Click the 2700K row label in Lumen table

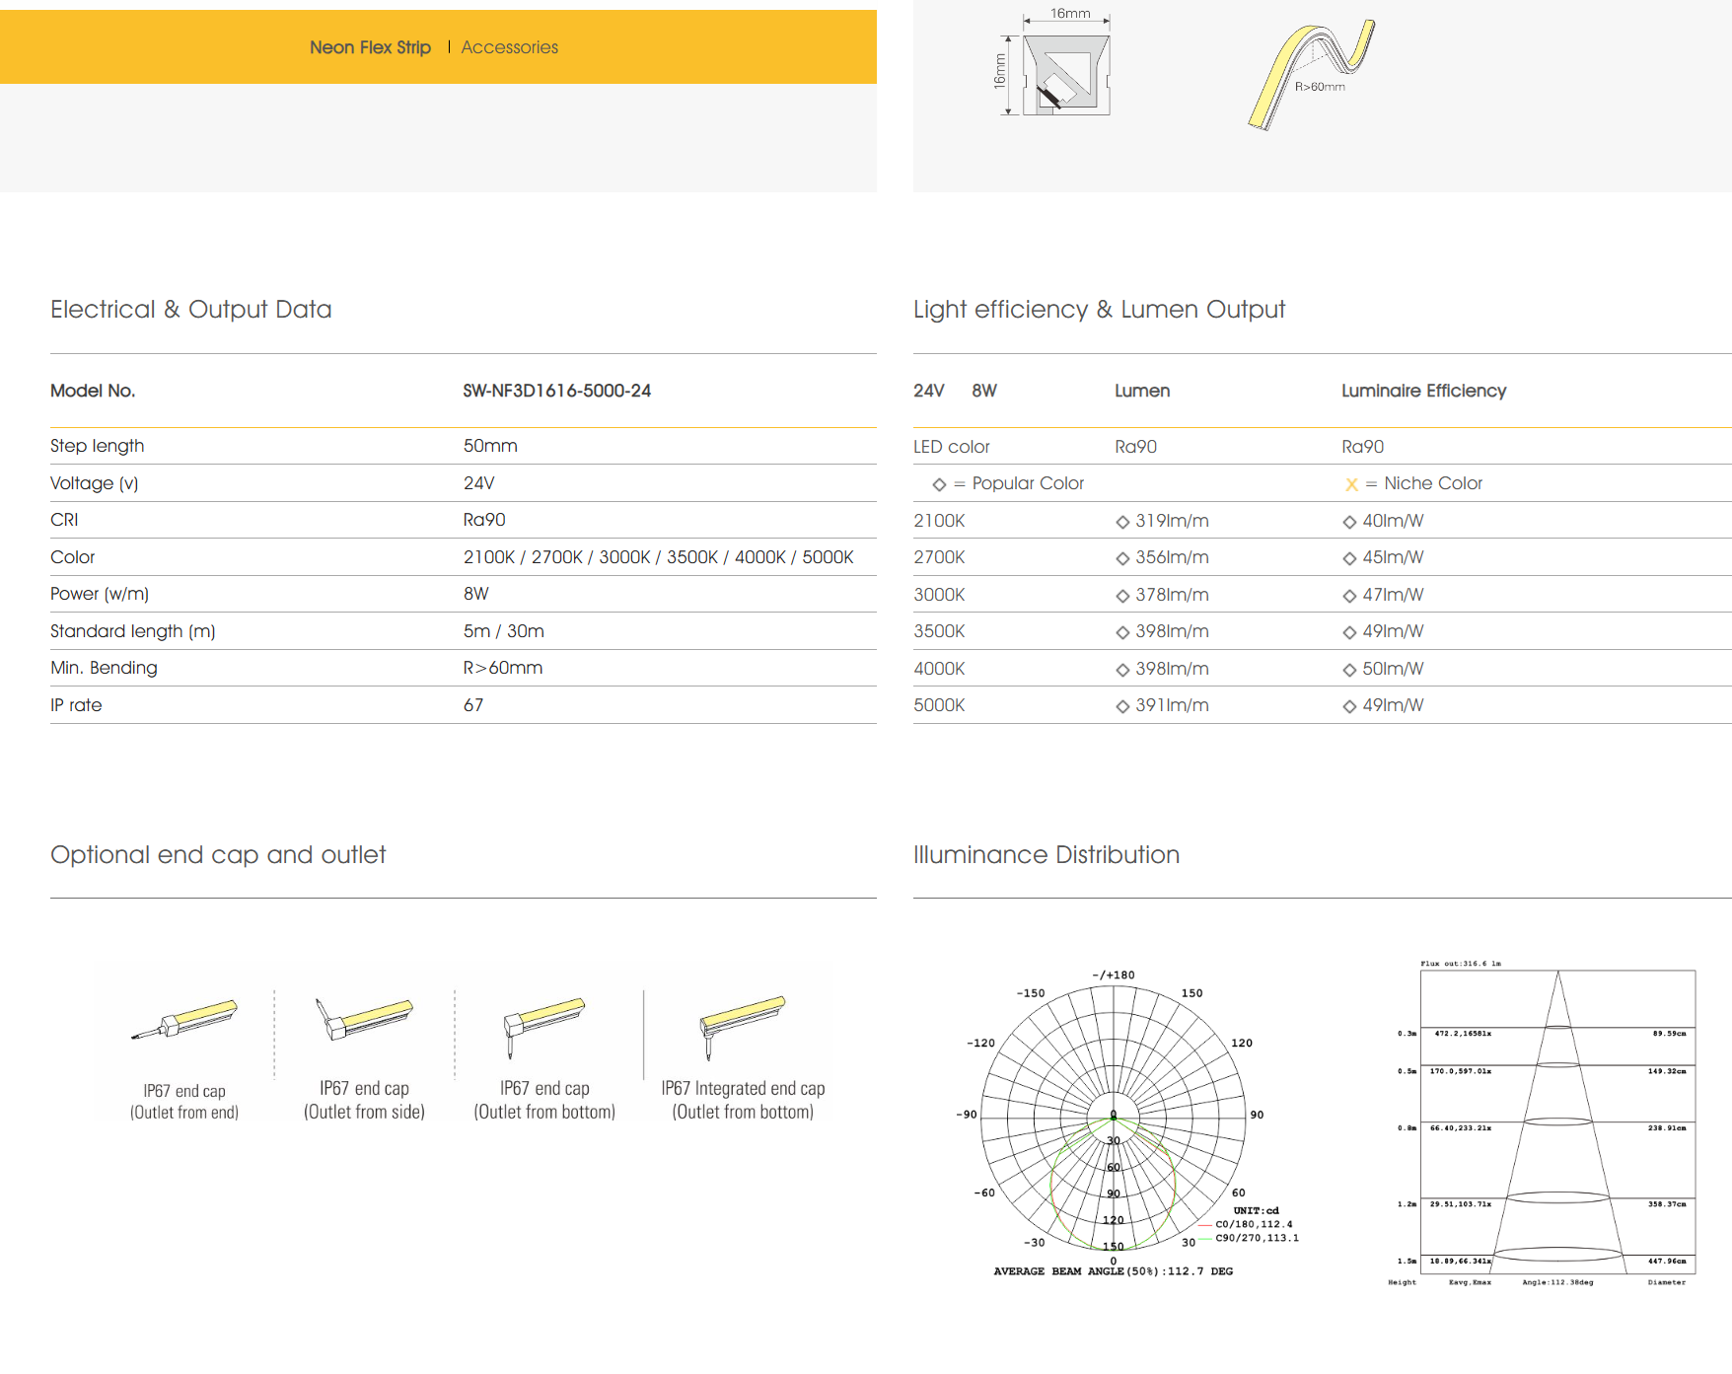tap(939, 557)
